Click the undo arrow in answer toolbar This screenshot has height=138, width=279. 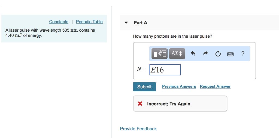[193, 54]
